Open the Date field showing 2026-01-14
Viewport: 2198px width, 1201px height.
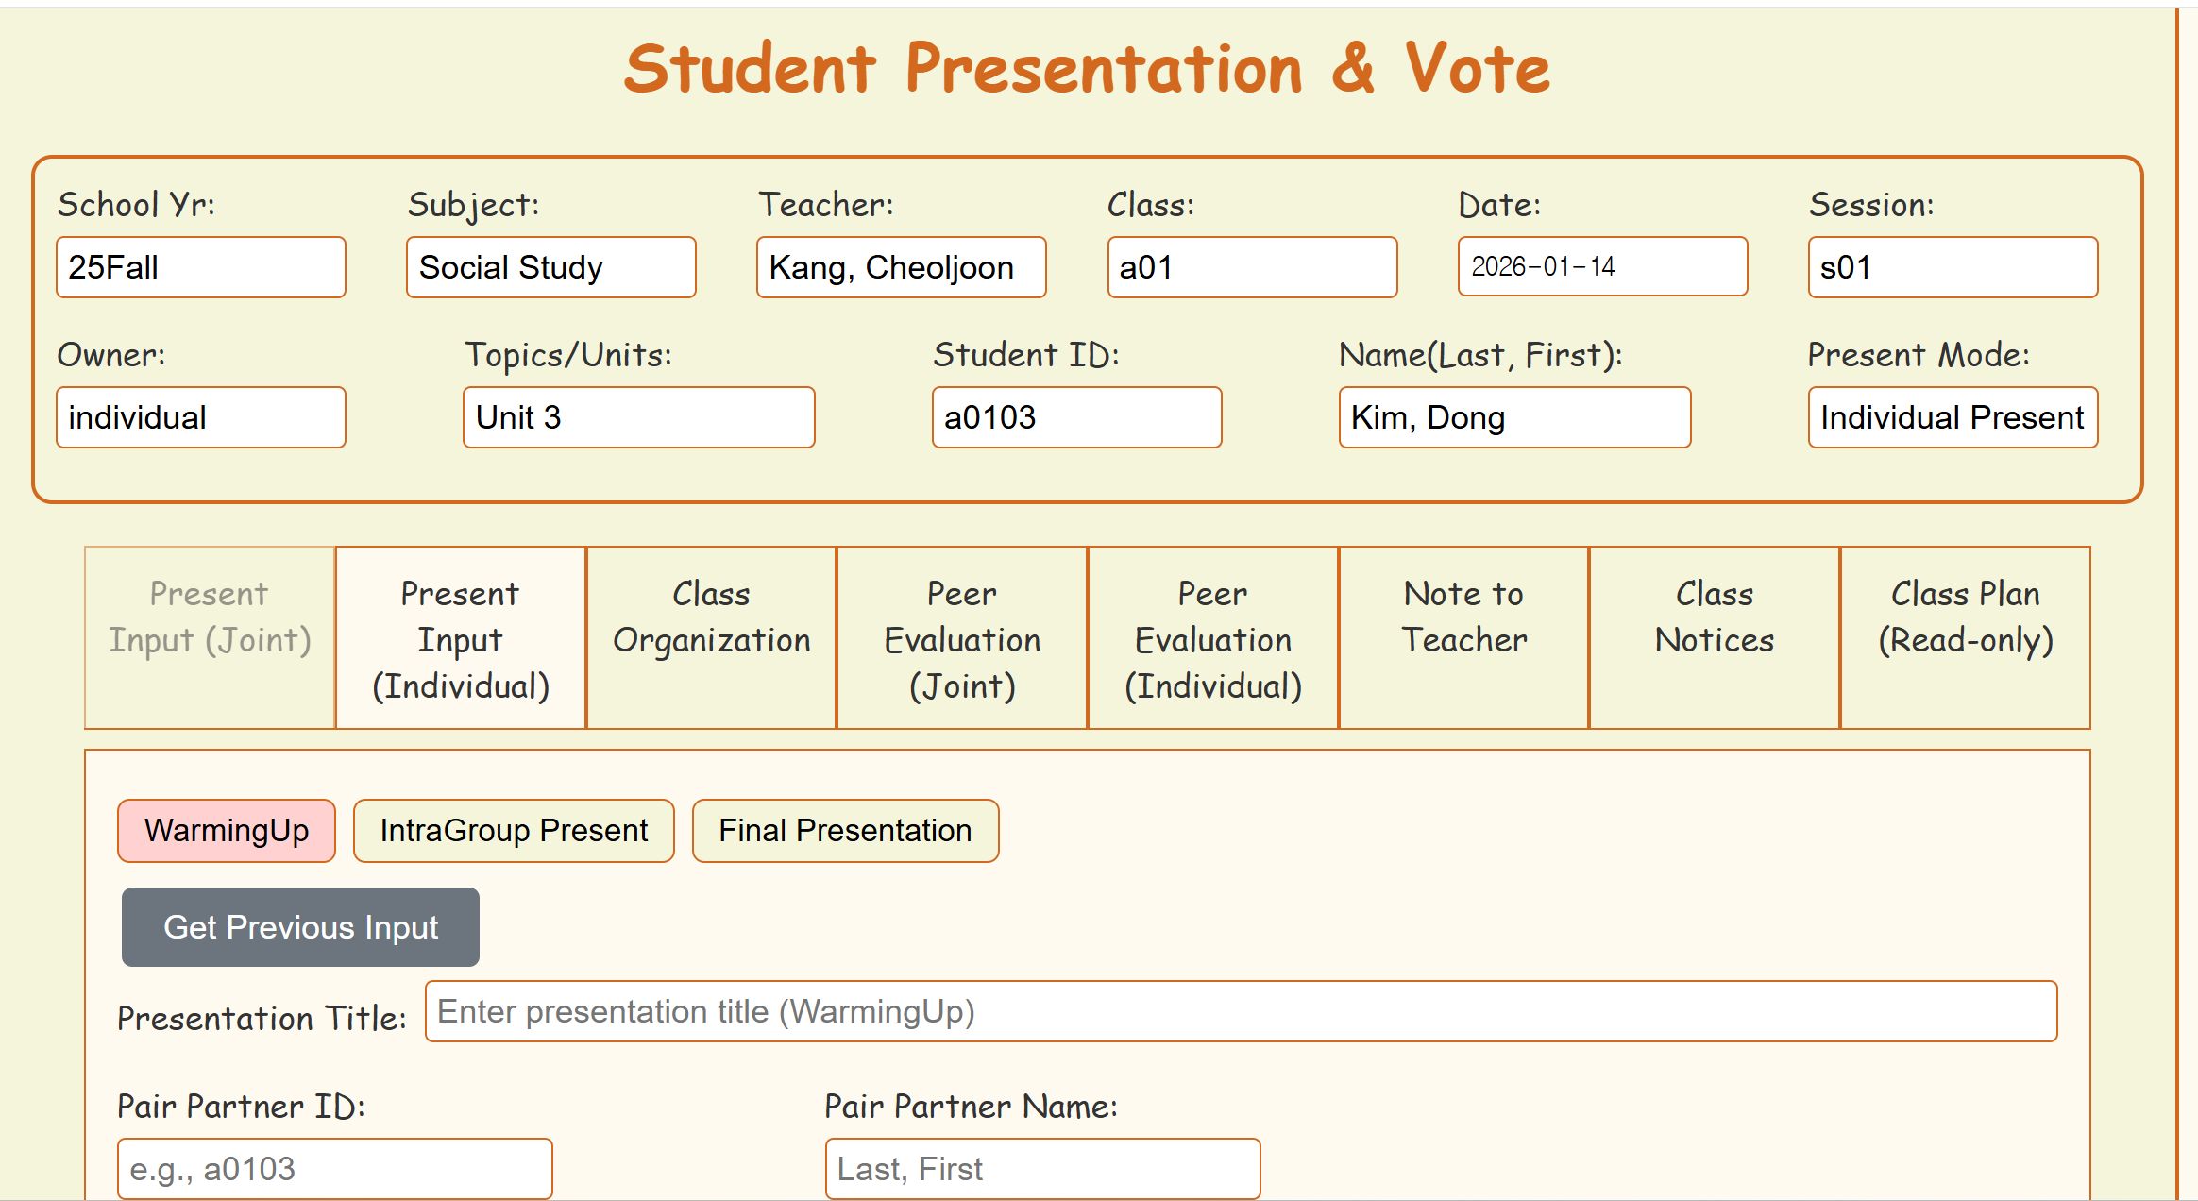(1602, 267)
